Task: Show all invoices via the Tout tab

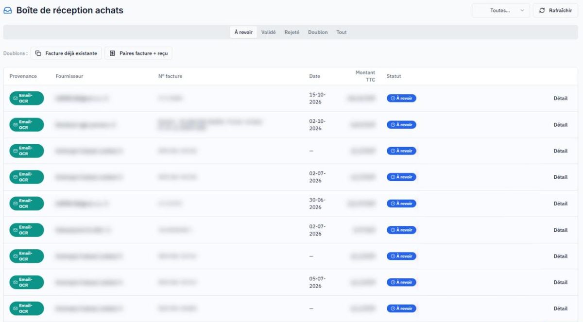Action: pyautogui.click(x=342, y=32)
